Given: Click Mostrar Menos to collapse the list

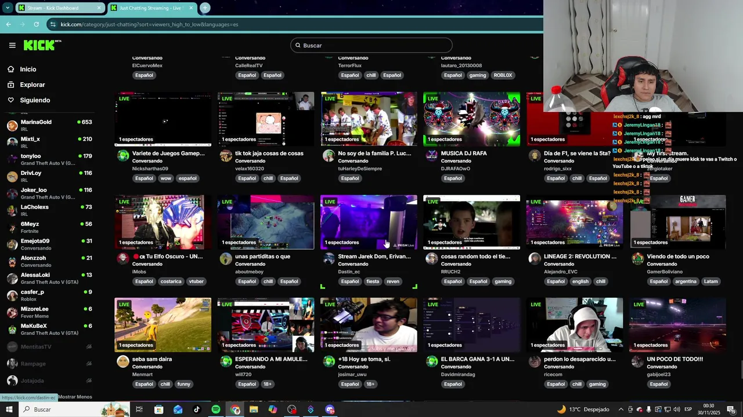Looking at the screenshot, I should (75, 397).
